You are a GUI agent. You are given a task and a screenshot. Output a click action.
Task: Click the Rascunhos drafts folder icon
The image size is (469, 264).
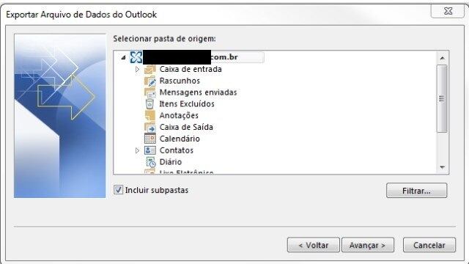(149, 81)
